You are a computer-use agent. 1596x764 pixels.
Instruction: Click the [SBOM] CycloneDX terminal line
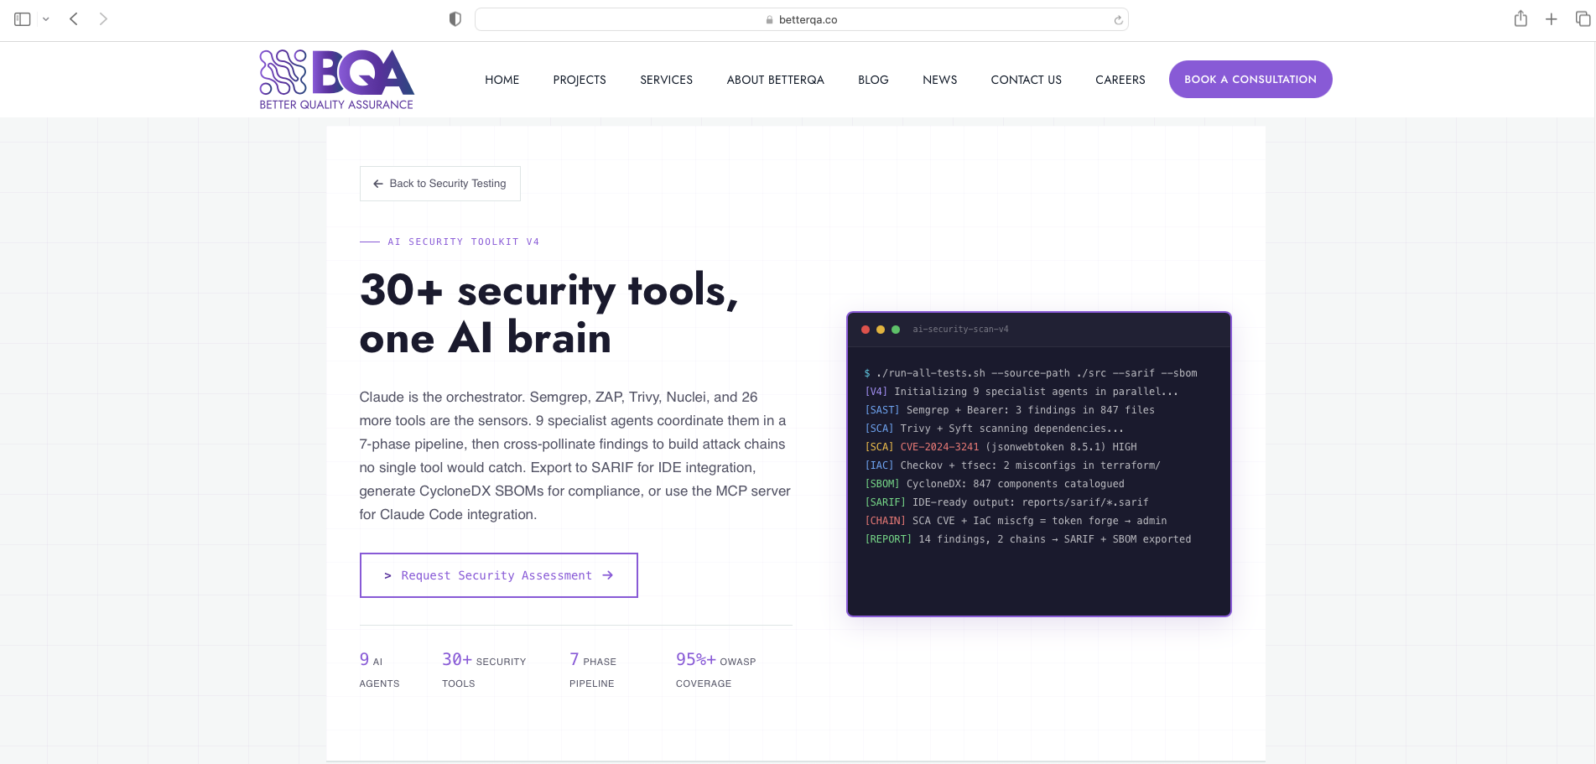[x=995, y=484]
